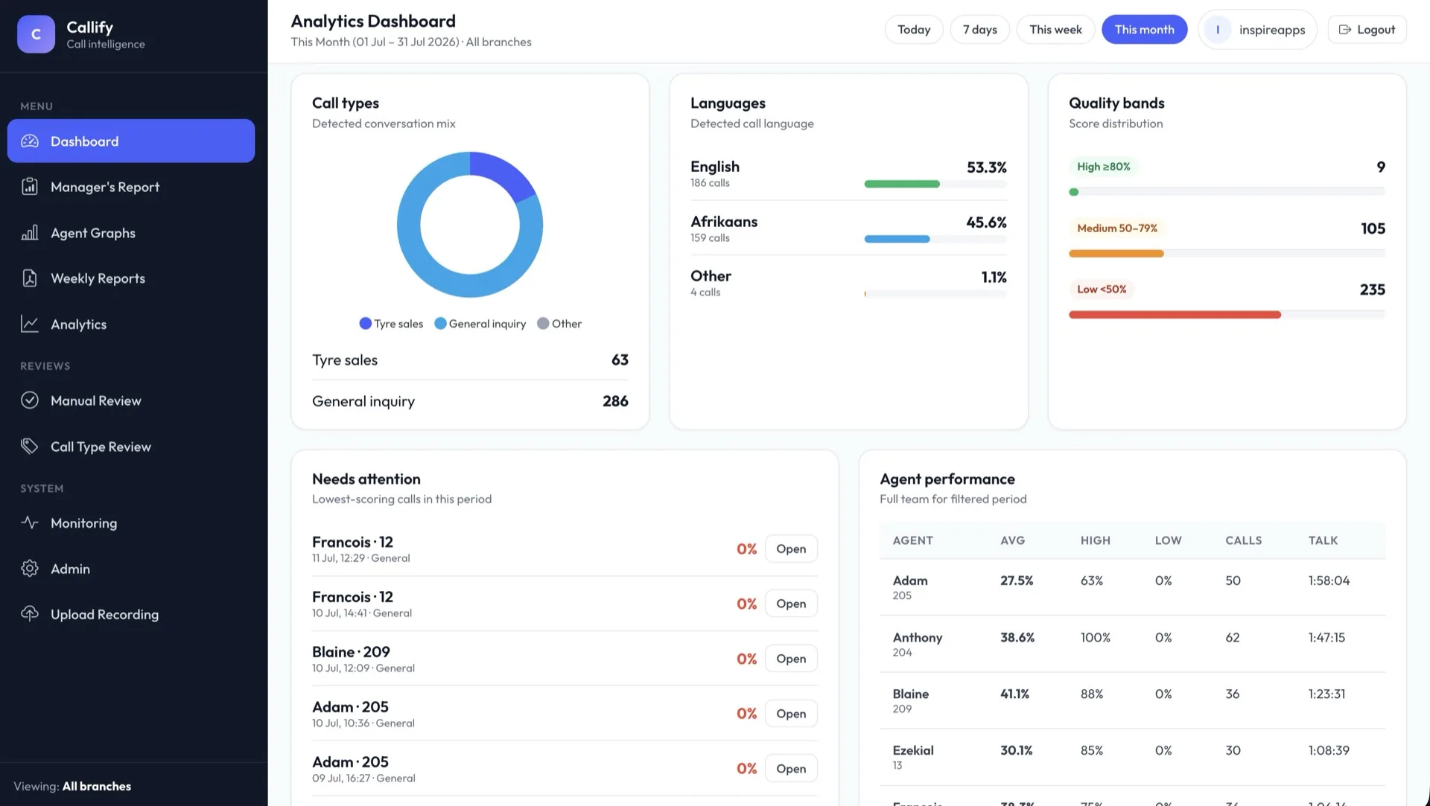Go to the Admin section
Screen dimensions: 1430x806
coord(131,569)
